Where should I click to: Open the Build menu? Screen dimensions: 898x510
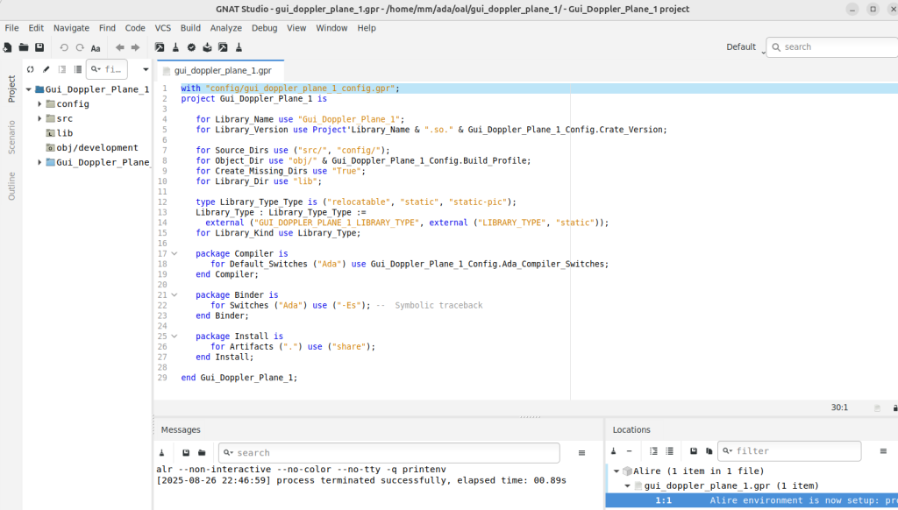190,27
